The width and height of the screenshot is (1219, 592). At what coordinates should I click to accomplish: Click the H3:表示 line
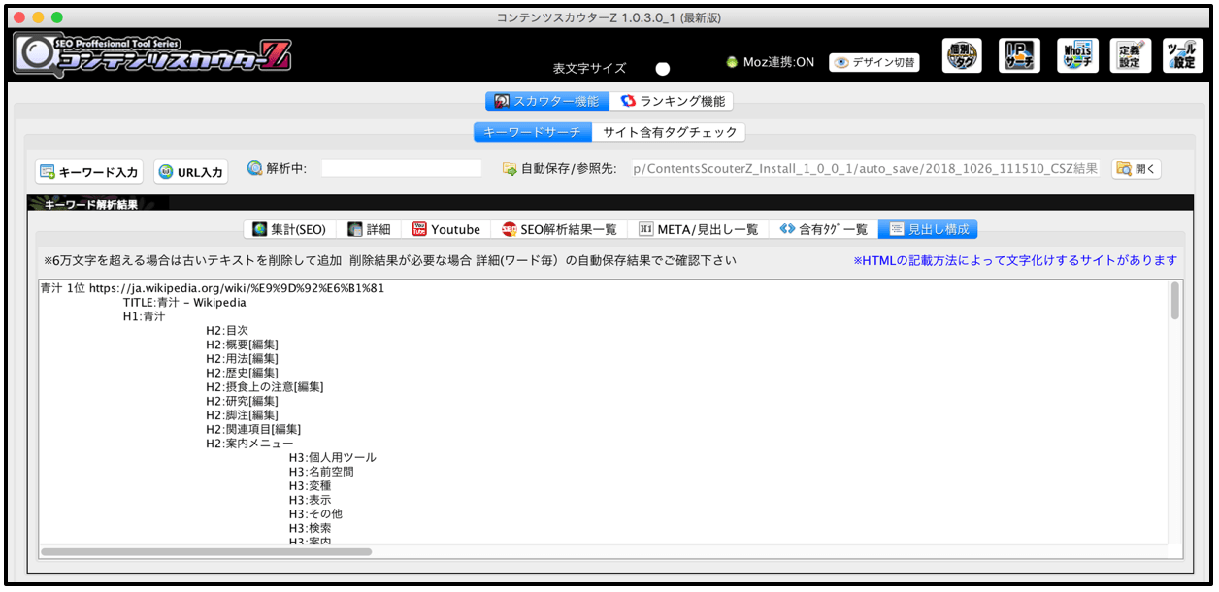coord(310,500)
